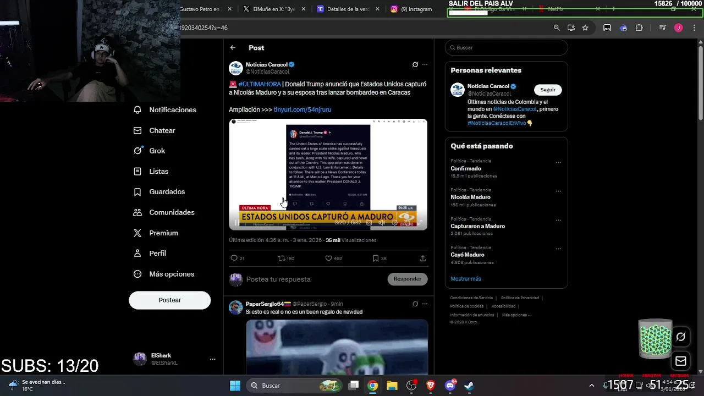Open more options for the Confirmado trend
This screenshot has height=396, width=704.
pos(558,163)
